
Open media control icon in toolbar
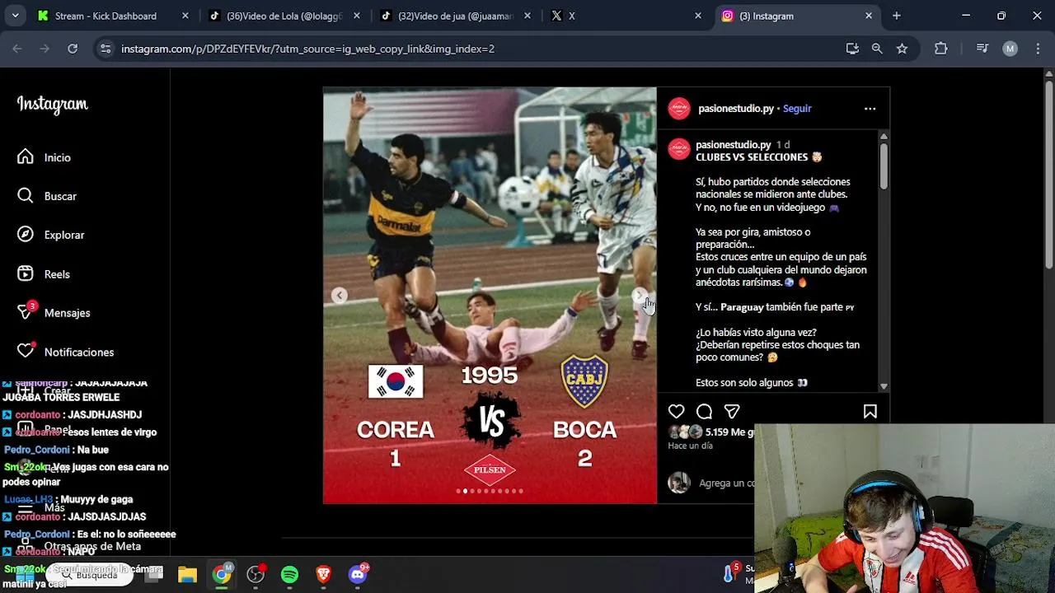point(982,49)
